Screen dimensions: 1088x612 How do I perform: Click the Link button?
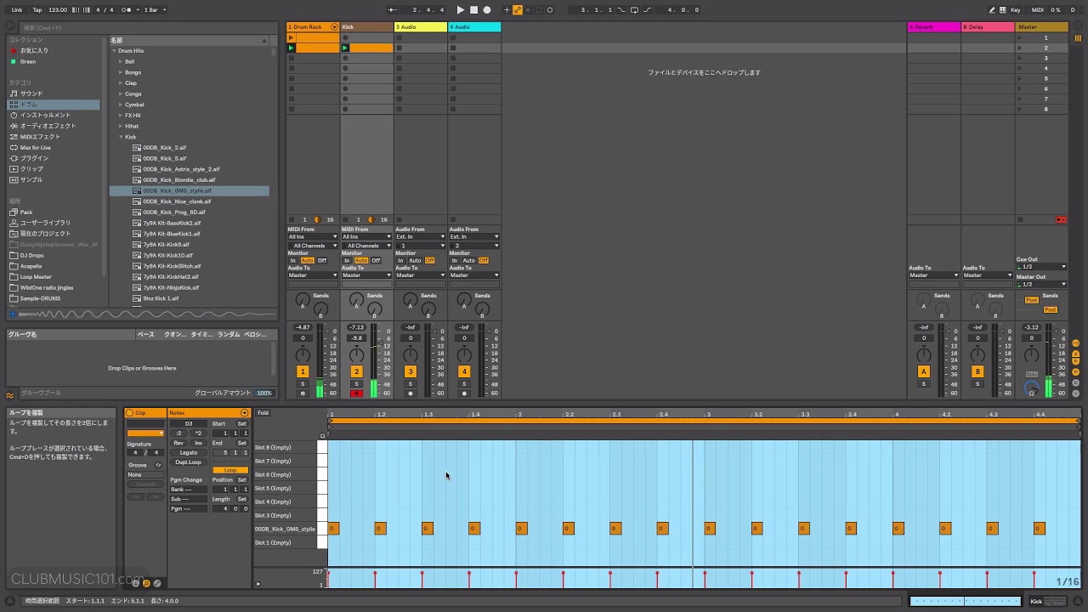coord(17,9)
